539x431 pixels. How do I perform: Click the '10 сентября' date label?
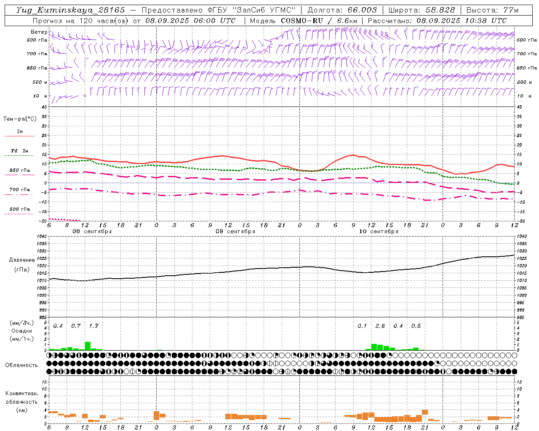379,231
